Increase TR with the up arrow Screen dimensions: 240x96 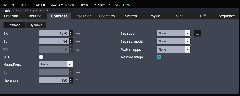pyautogui.click(x=71, y=32)
